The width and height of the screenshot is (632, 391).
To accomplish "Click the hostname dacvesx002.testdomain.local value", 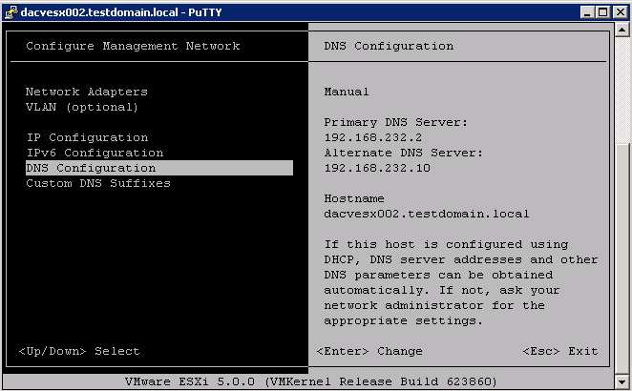I will click(427, 214).
